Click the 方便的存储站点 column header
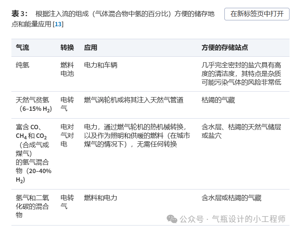The image size is (295, 231). pyautogui.click(x=224, y=48)
